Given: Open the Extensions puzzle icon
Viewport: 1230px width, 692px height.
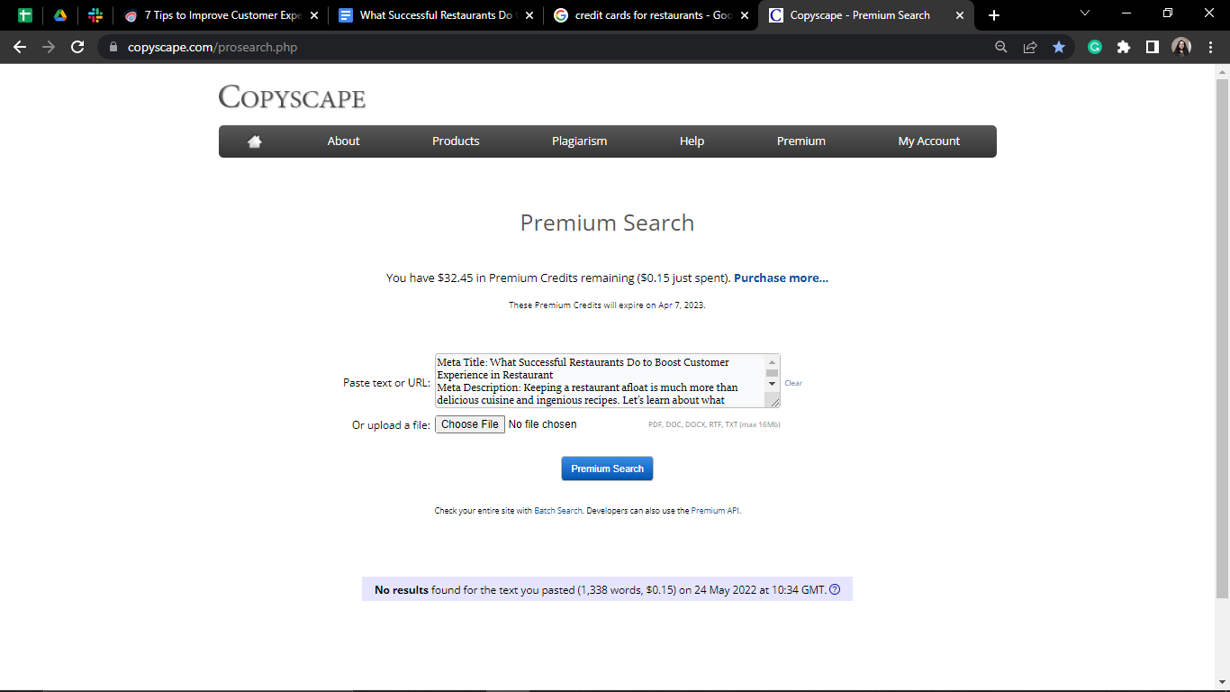Looking at the screenshot, I should [1124, 47].
